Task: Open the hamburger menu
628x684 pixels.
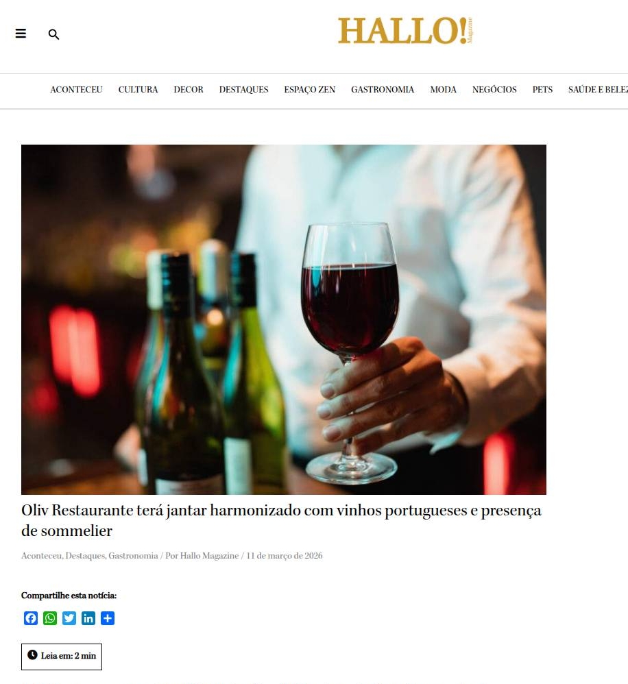Action: click(21, 34)
